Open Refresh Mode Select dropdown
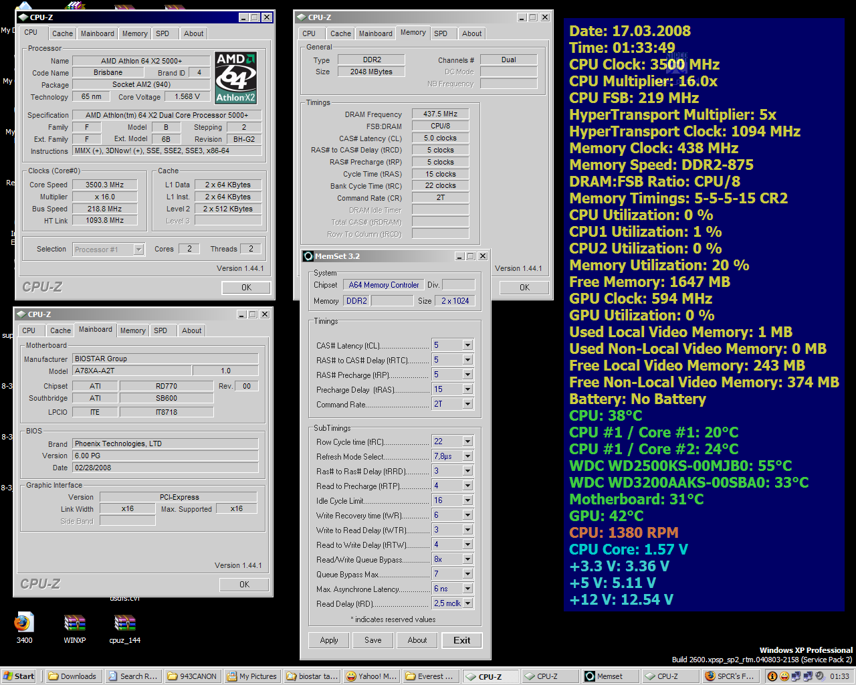Image resolution: width=856 pixels, height=685 pixels. 467,456
